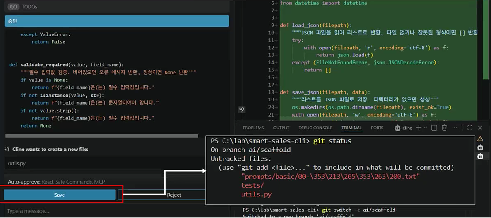This screenshot has width=491, height=218.
Task: Click the new terminal plus icon
Action: coord(419,128)
